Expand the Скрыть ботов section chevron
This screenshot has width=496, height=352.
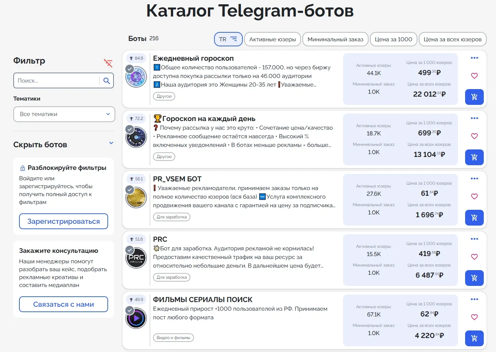(111, 143)
